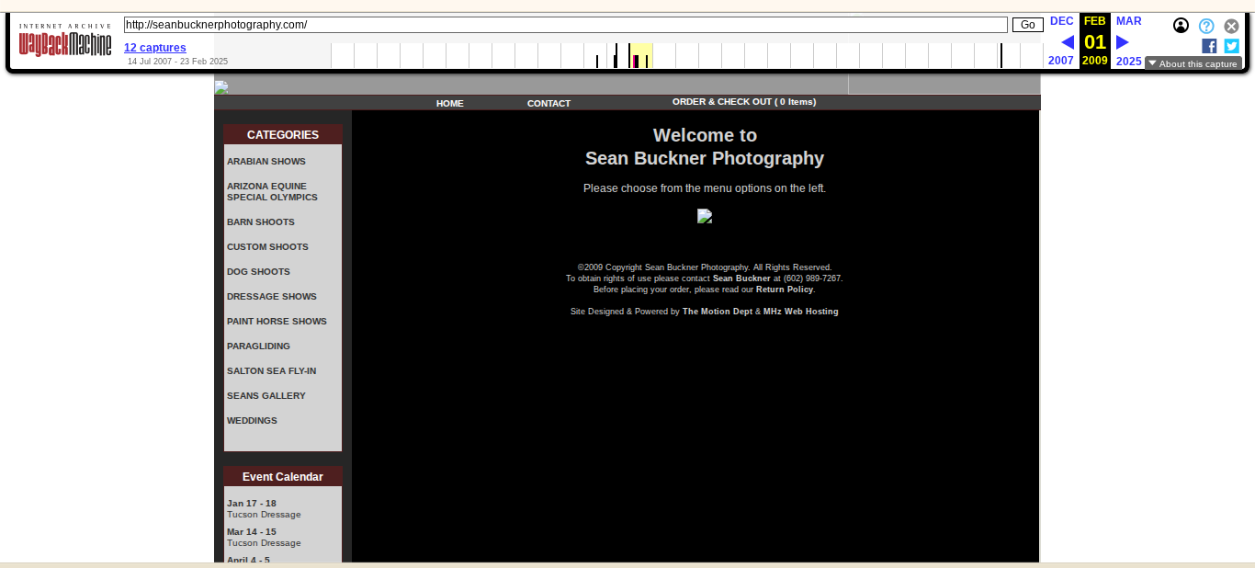
Task: Select year 2007 capture
Action: [1061, 61]
